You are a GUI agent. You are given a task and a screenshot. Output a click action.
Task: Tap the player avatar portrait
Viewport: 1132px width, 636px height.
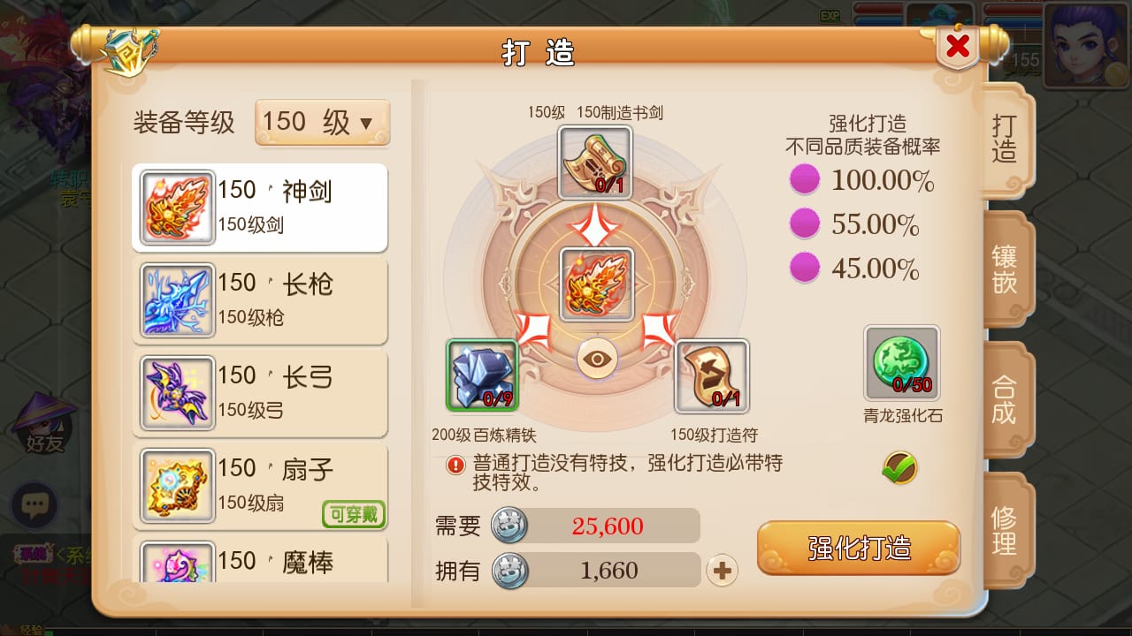pyautogui.click(x=1087, y=46)
